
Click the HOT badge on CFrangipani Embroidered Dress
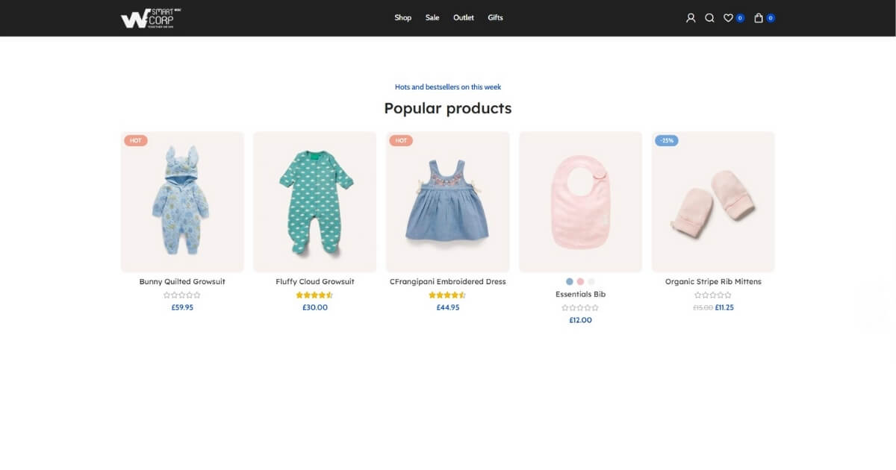click(x=401, y=140)
